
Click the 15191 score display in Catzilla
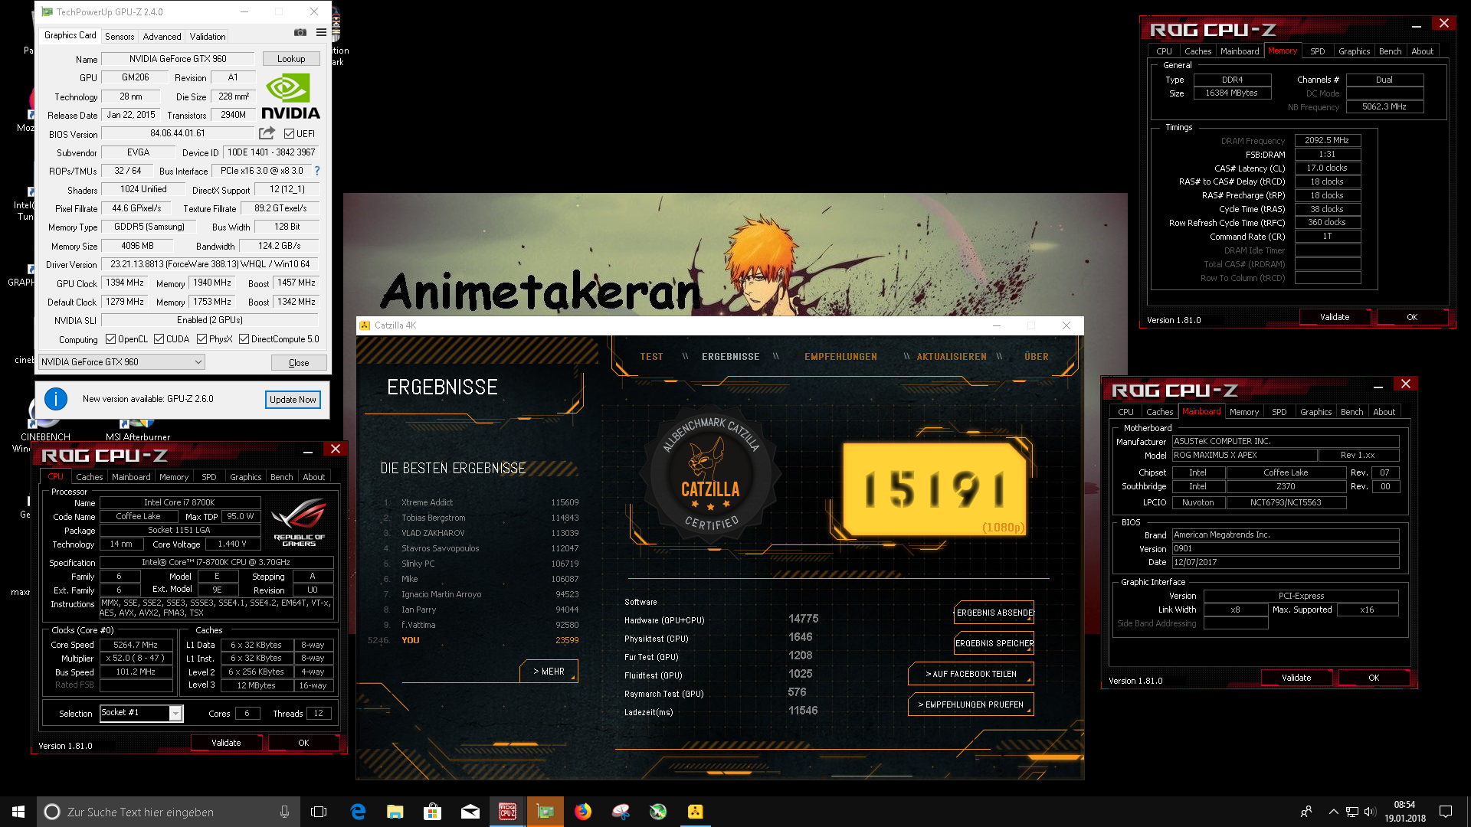[935, 489]
